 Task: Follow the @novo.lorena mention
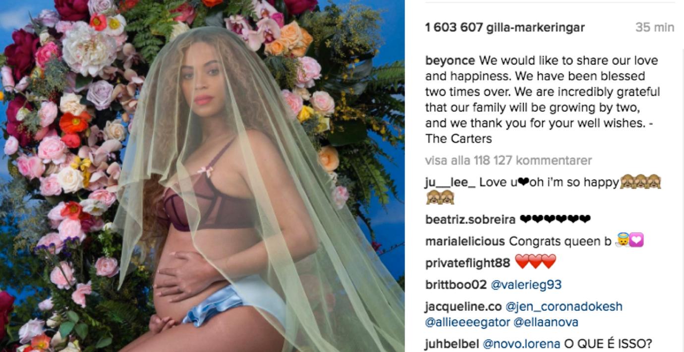(521, 344)
